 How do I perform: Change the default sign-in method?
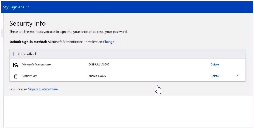point(109,42)
